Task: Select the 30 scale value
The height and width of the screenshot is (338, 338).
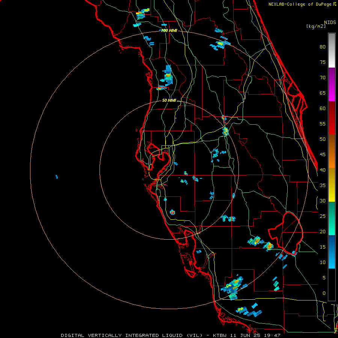Action: click(323, 201)
